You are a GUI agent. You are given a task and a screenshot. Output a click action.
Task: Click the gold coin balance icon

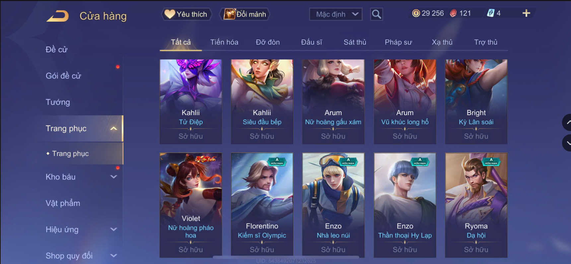[416, 13]
